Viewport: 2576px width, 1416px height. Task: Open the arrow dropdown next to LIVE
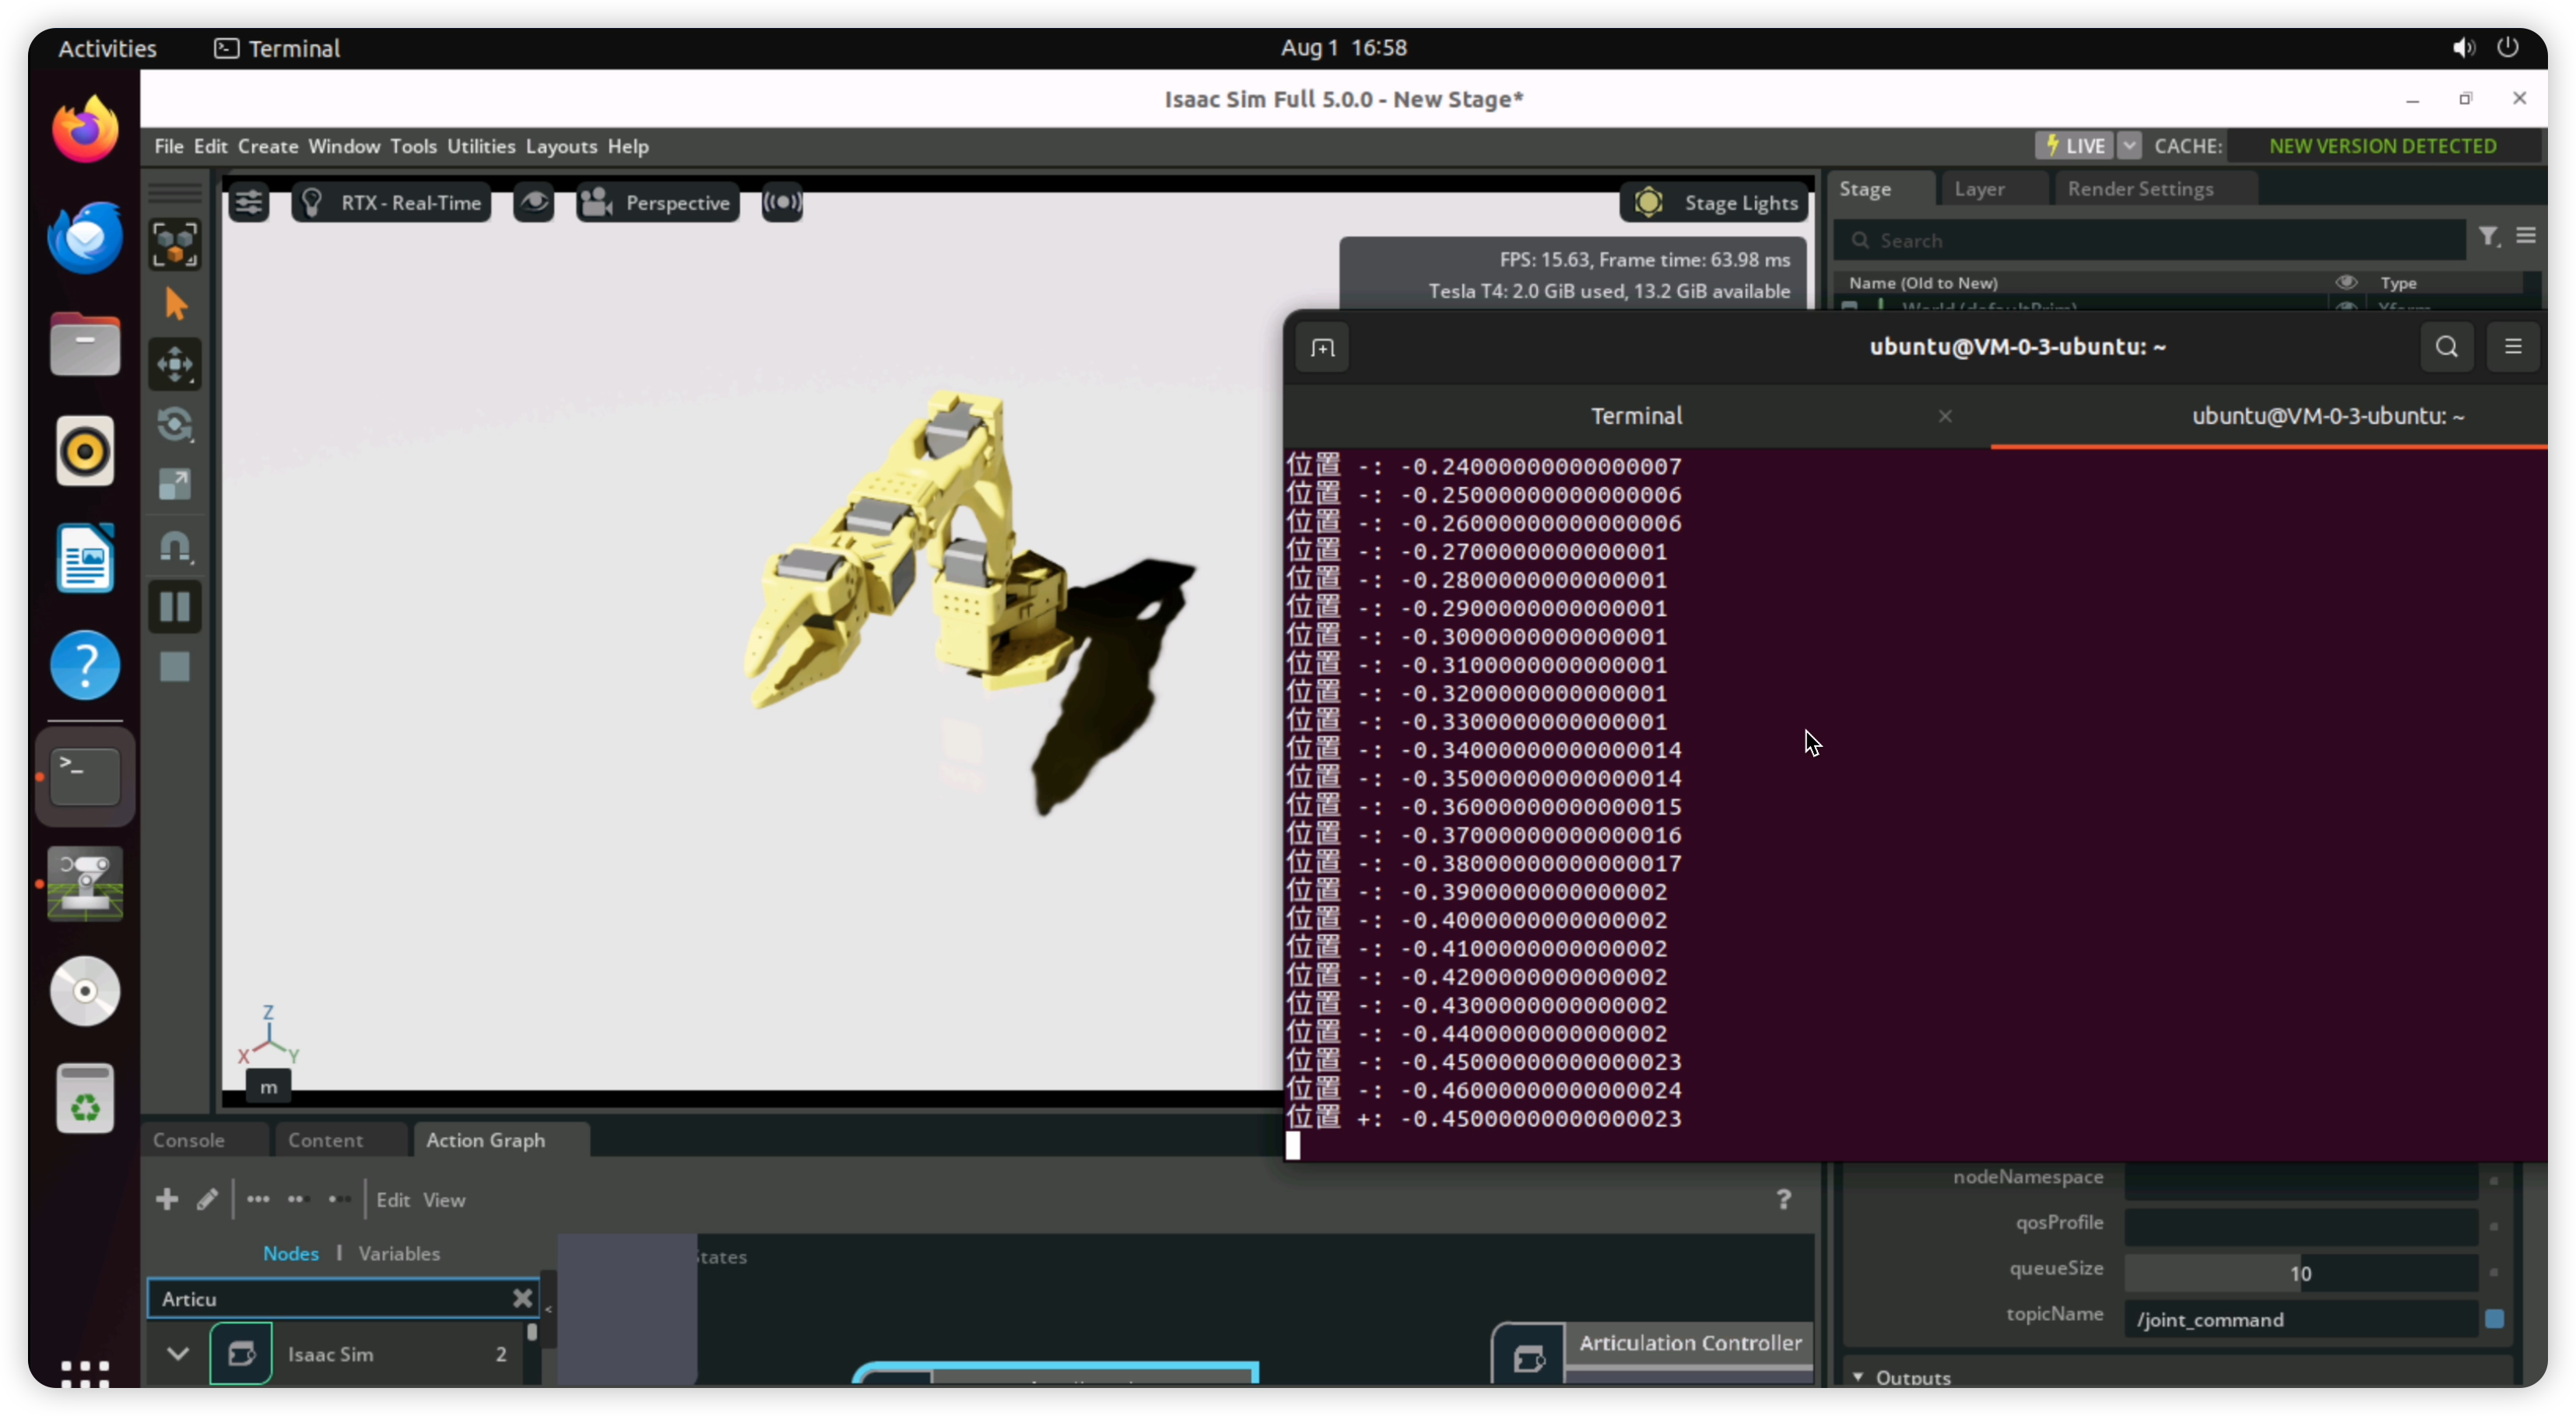click(x=2129, y=146)
